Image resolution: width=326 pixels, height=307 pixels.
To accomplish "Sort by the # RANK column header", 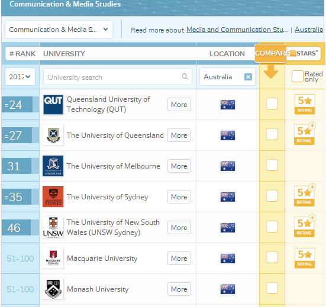I will (x=22, y=54).
